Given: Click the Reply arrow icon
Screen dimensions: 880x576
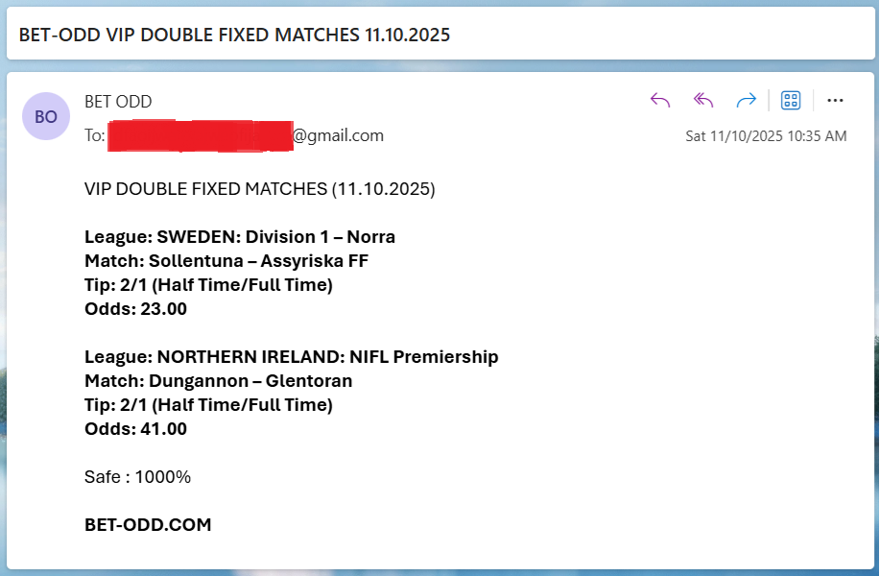Looking at the screenshot, I should coord(660,101).
